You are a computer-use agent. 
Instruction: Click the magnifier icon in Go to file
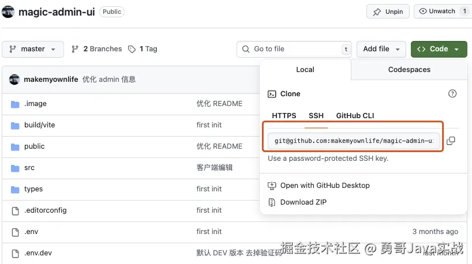coord(246,49)
